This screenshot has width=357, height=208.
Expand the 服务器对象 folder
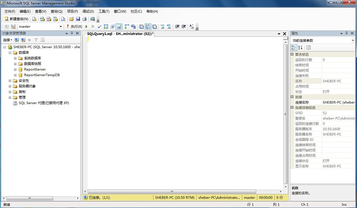click(x=10, y=86)
